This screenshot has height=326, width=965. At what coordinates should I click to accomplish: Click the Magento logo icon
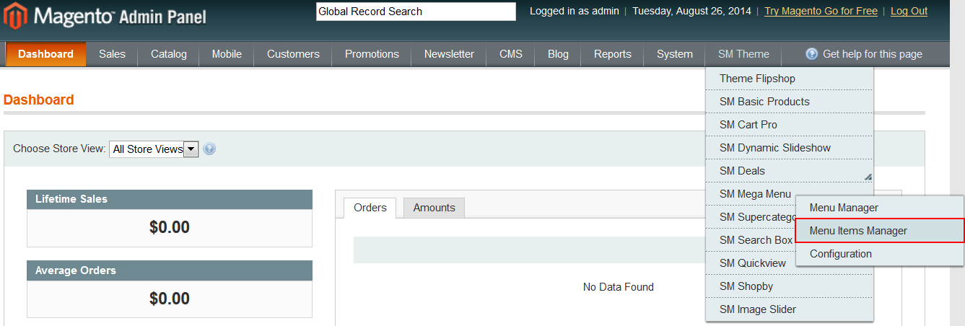(x=16, y=14)
